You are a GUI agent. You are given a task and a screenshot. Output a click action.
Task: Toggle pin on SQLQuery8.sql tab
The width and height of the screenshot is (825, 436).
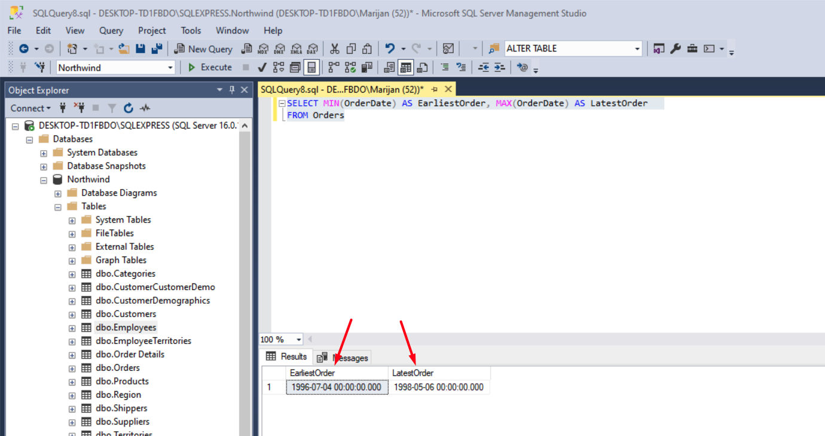click(x=434, y=90)
